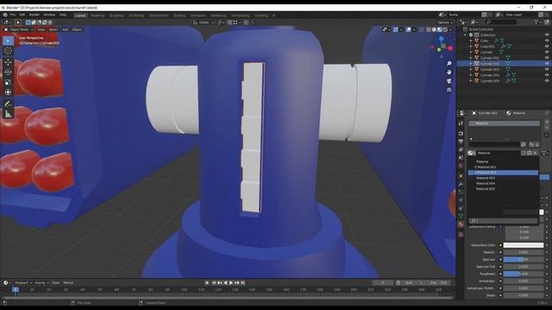
Task: Switch to the Layout workspace tab
Action: (x=80, y=15)
